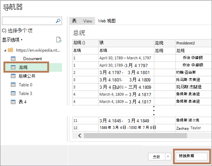The image size is (212, 166).
Task: Click the 负载 button
Action: (156, 157)
